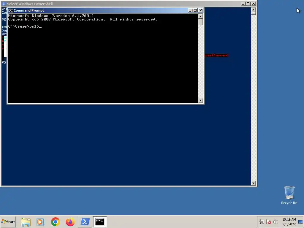Open Firefox from the taskbar
304x228 pixels.
(70, 222)
